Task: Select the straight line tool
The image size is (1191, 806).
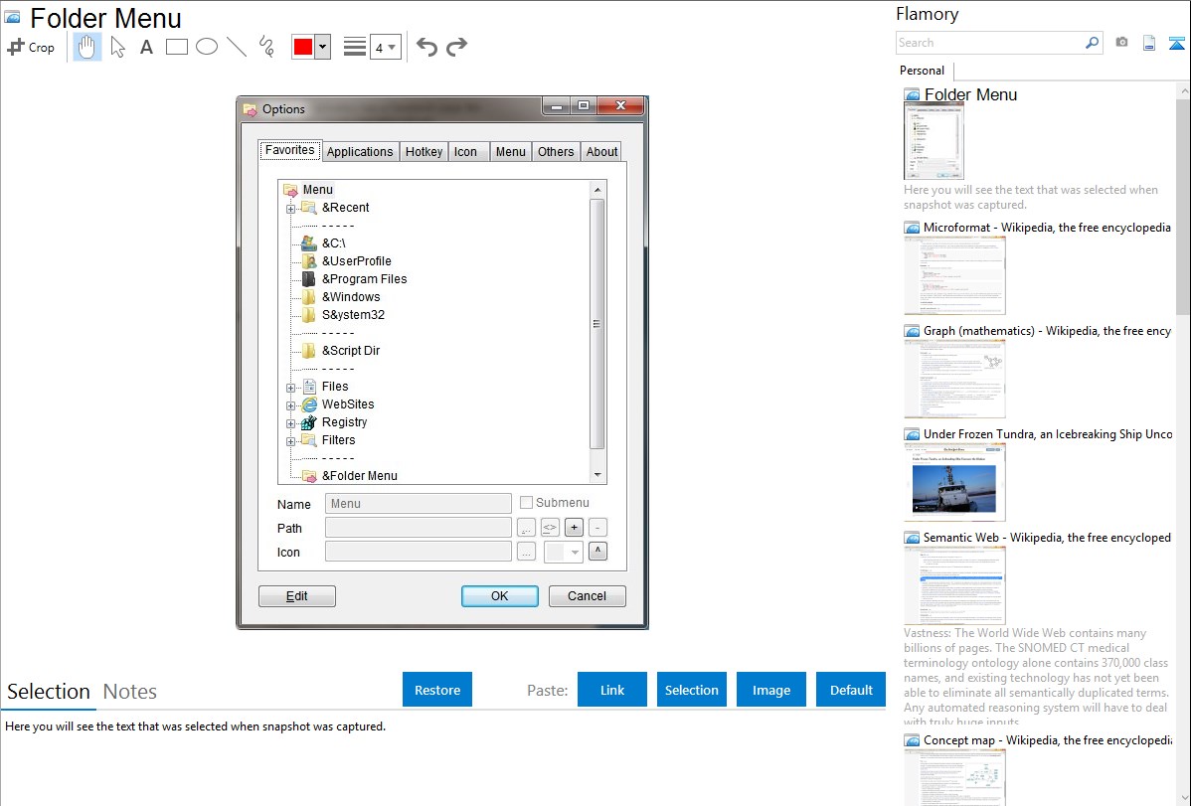Action: (x=237, y=47)
